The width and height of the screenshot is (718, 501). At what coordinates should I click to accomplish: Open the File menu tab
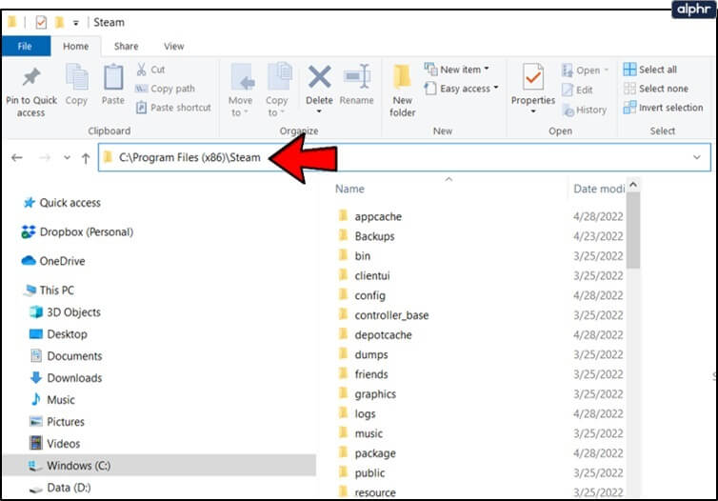tap(25, 47)
